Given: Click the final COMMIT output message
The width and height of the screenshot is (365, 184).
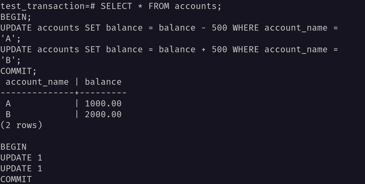Looking at the screenshot, I should (16, 179).
